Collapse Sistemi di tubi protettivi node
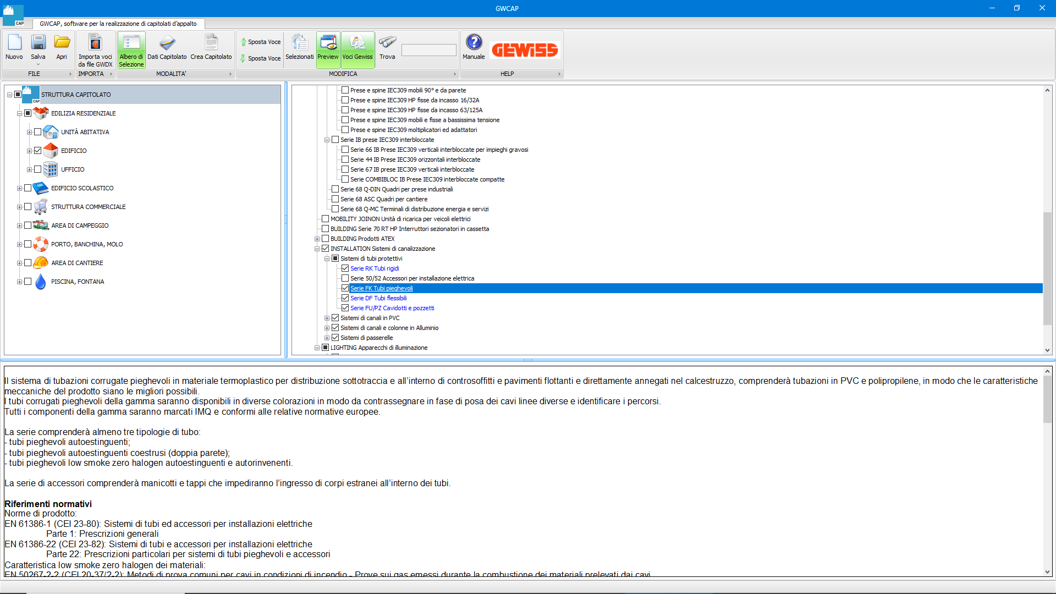 [327, 258]
